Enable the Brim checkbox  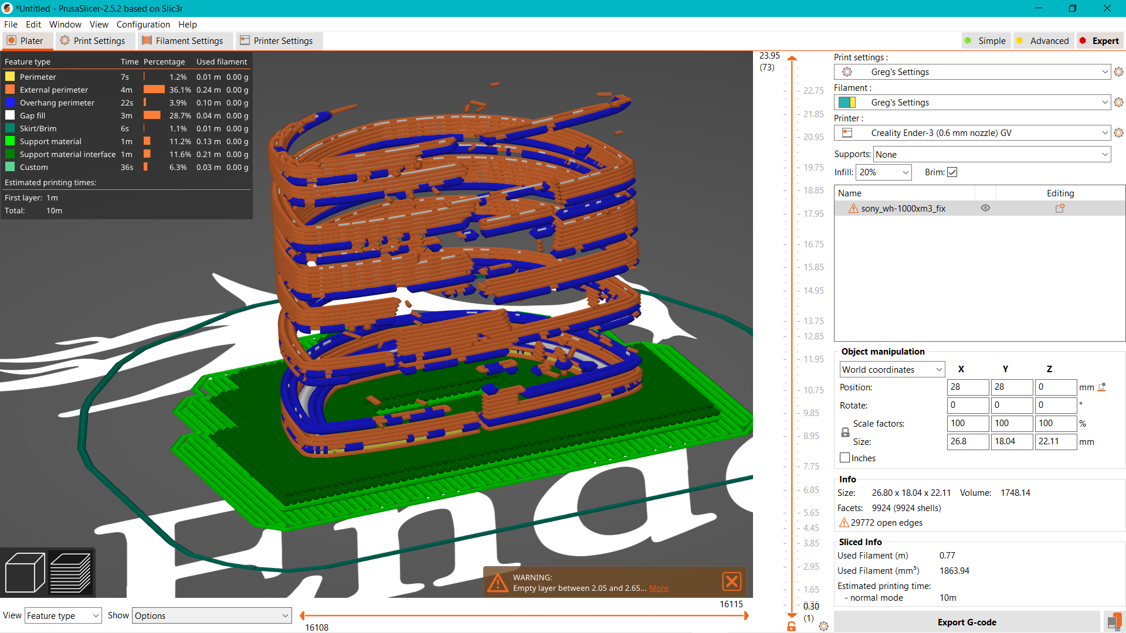click(952, 172)
